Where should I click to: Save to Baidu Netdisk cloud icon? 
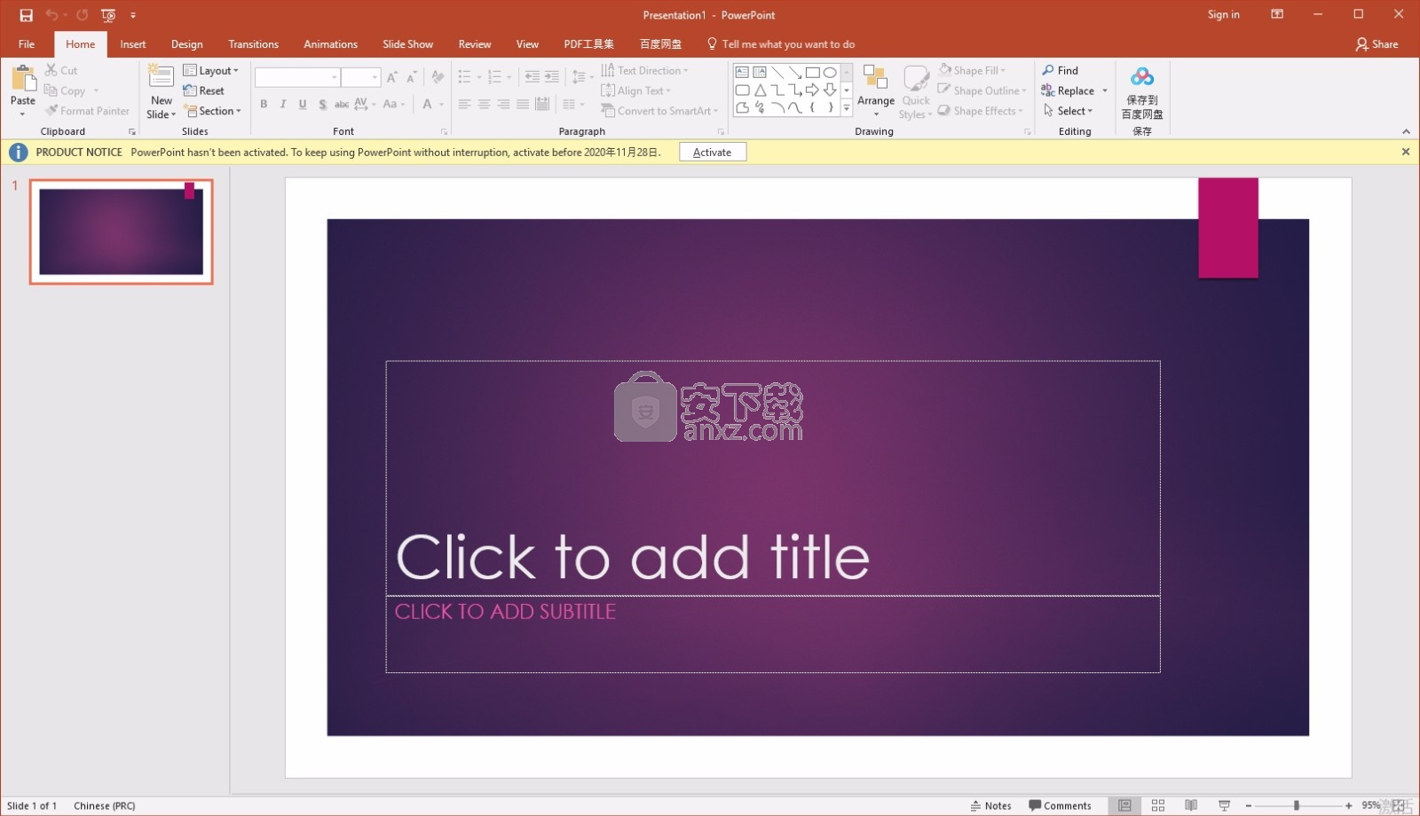coord(1142,91)
